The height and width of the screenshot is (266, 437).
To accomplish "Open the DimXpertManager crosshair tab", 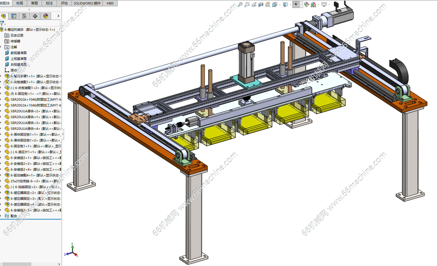I will pos(35,16).
